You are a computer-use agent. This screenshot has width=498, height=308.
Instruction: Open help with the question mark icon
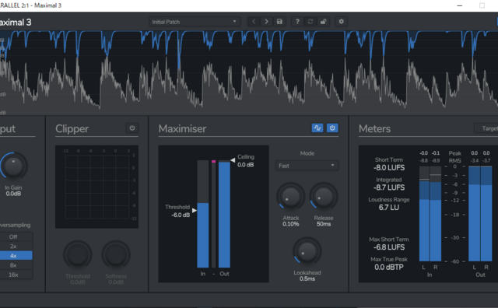pyautogui.click(x=297, y=22)
